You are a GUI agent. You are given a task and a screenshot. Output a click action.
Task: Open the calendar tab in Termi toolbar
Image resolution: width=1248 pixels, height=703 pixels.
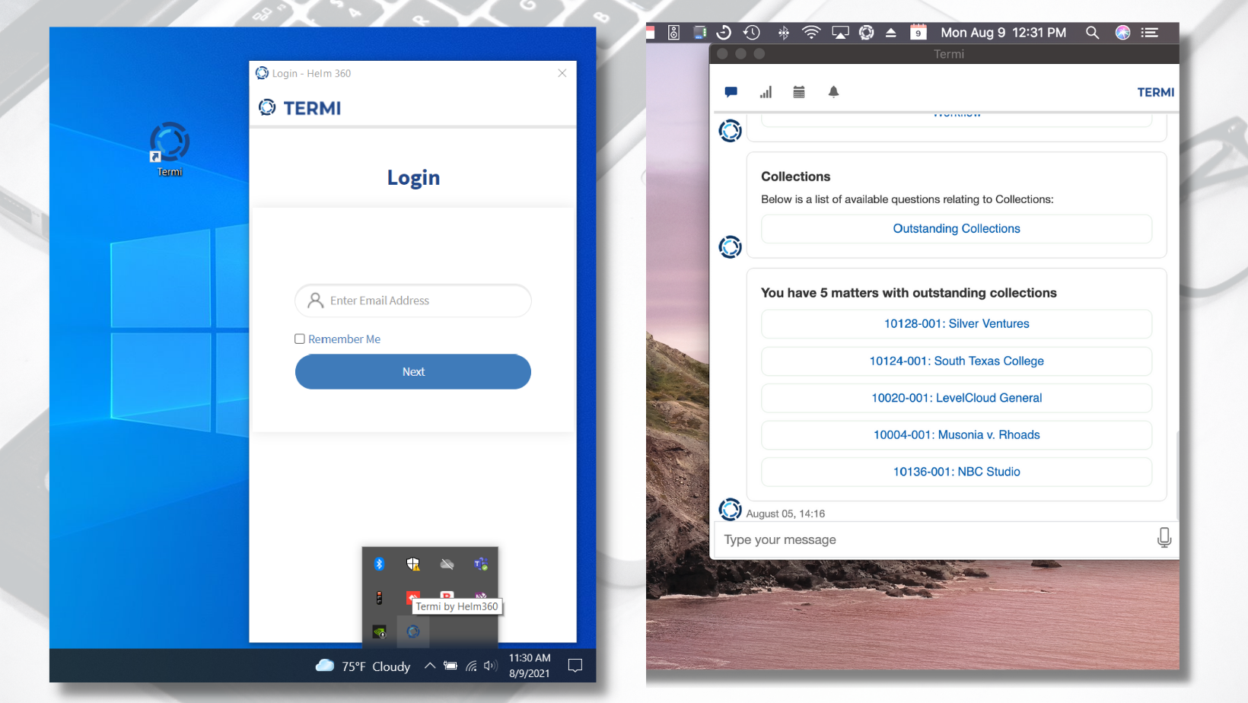point(799,92)
